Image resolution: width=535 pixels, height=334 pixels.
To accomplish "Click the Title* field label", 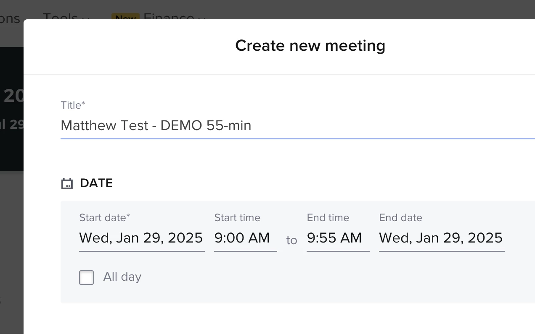I will click(x=73, y=105).
